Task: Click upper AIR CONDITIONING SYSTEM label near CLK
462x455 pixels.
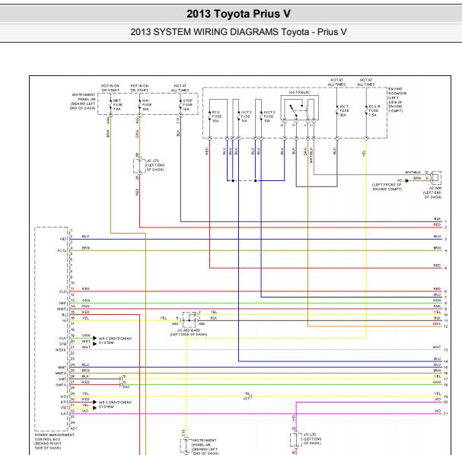Action: coord(115,341)
